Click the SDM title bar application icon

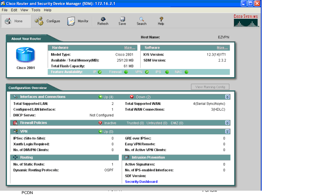[3, 3]
